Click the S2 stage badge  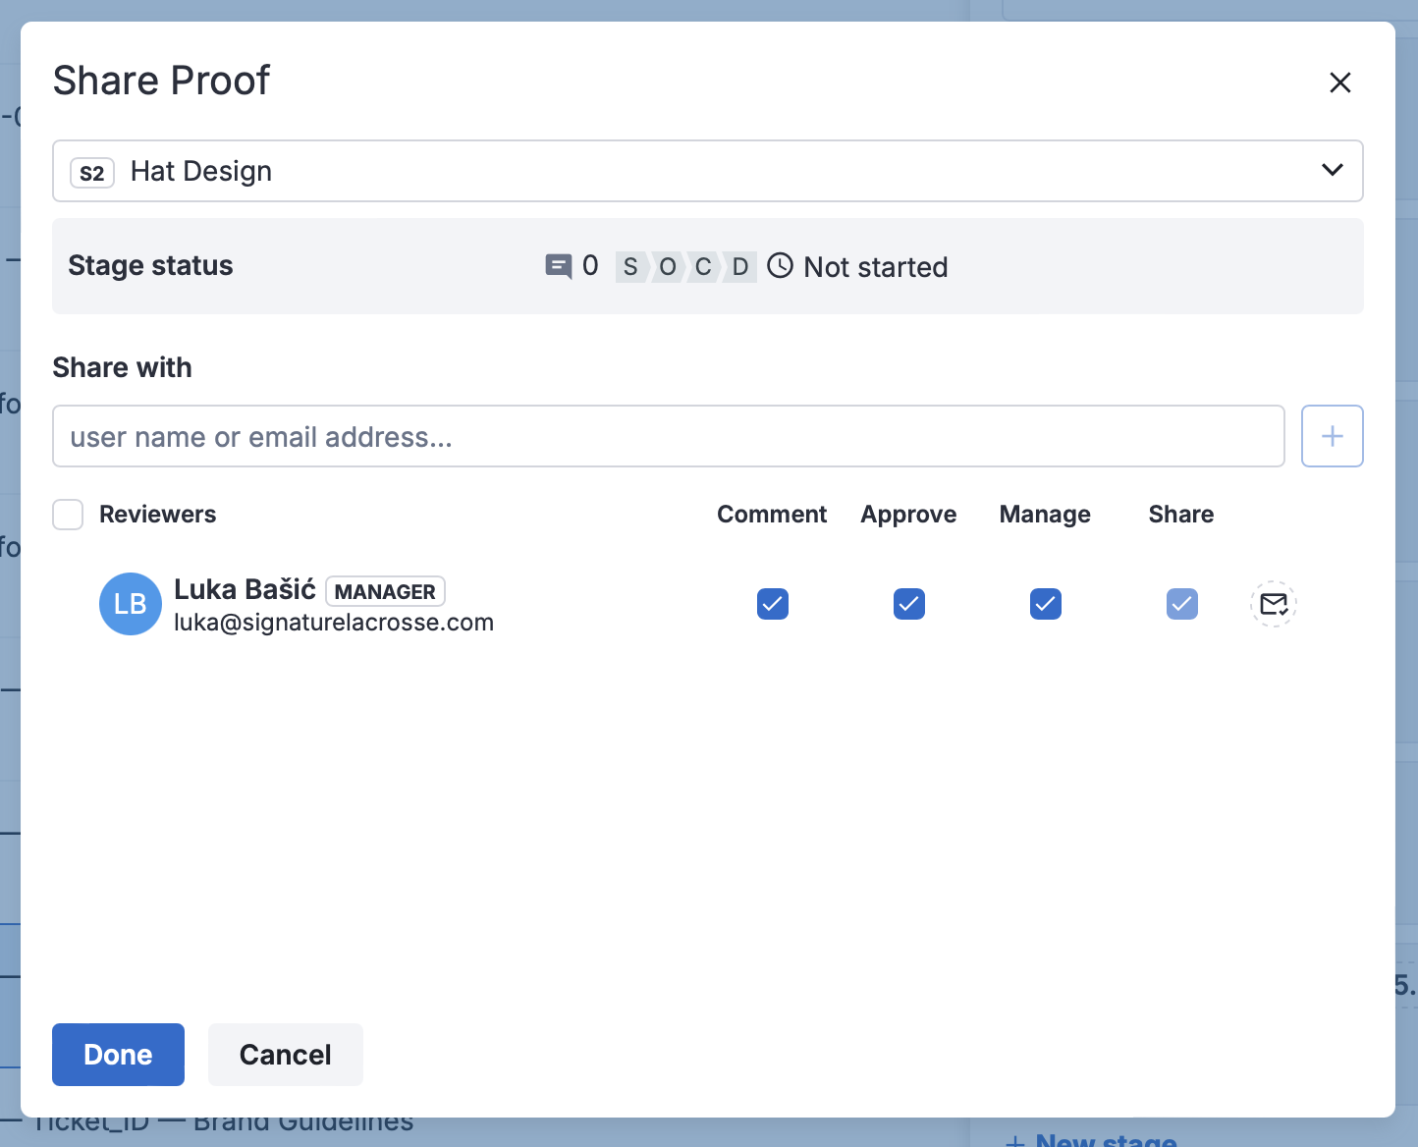pyautogui.click(x=92, y=173)
